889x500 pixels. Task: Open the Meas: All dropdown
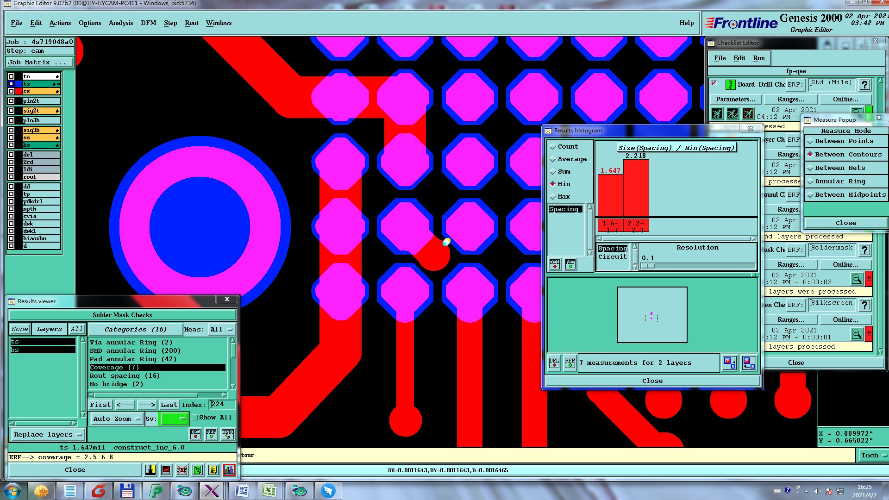pos(221,330)
